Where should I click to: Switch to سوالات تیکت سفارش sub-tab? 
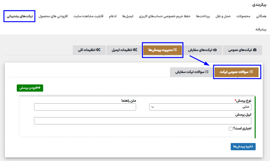point(192,72)
